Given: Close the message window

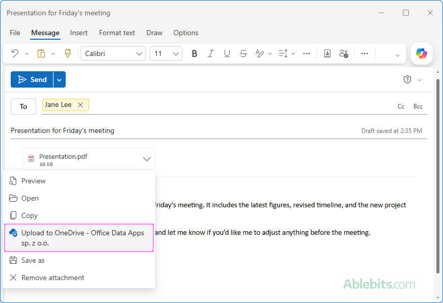Looking at the screenshot, I should (430, 13).
